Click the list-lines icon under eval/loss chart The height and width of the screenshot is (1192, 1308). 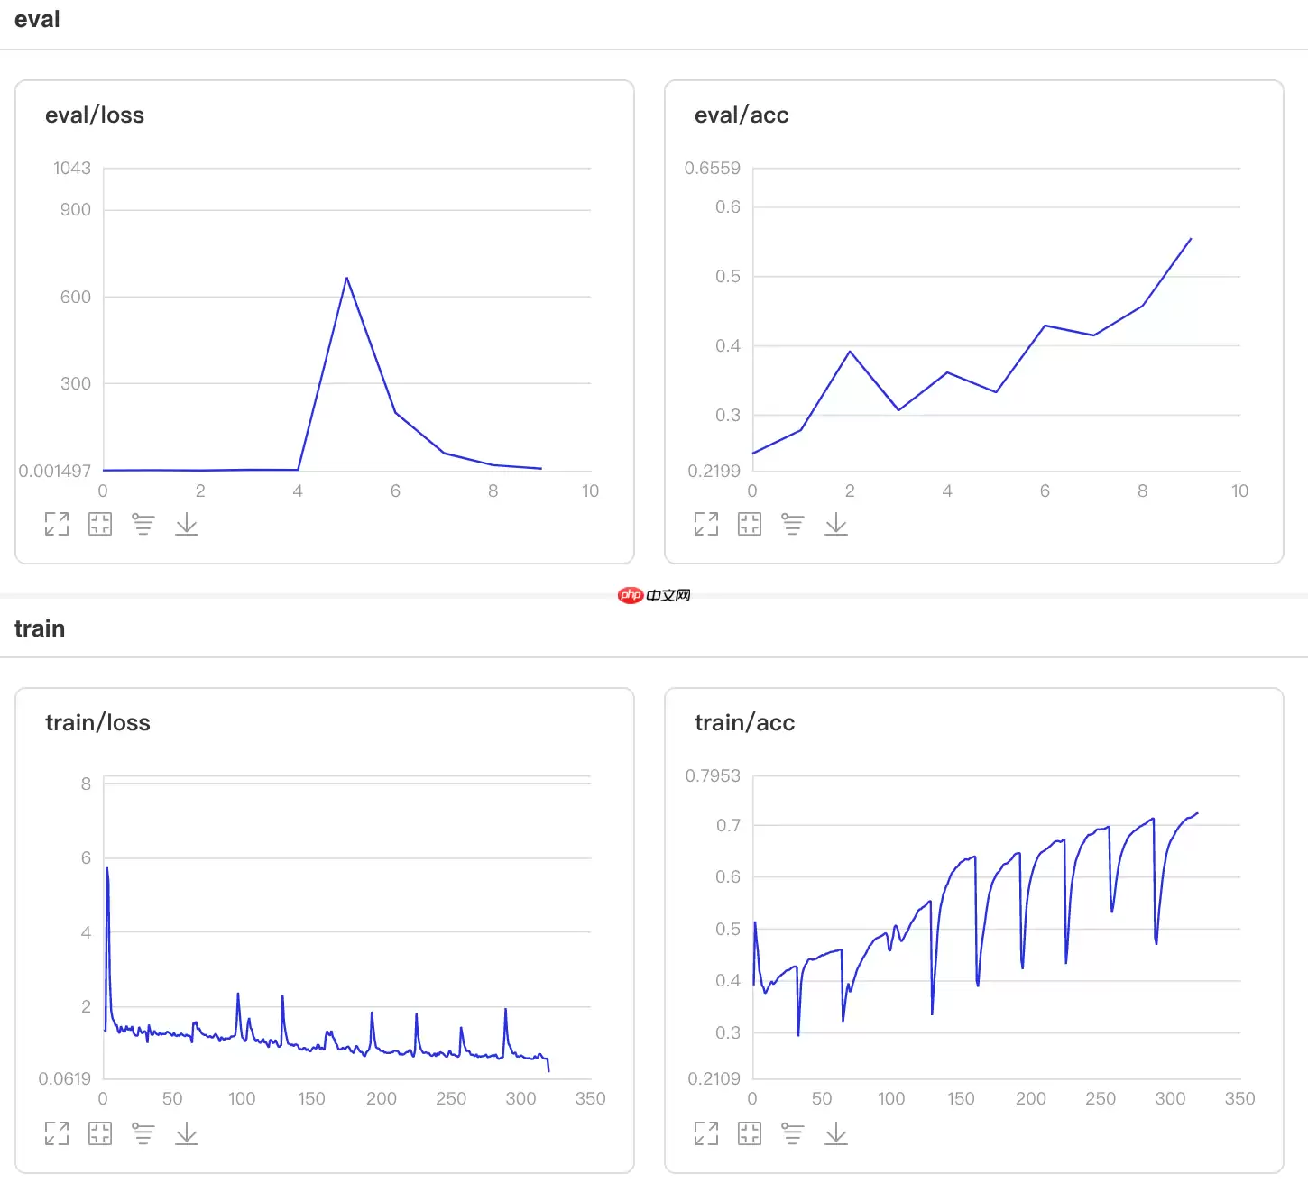tap(143, 524)
